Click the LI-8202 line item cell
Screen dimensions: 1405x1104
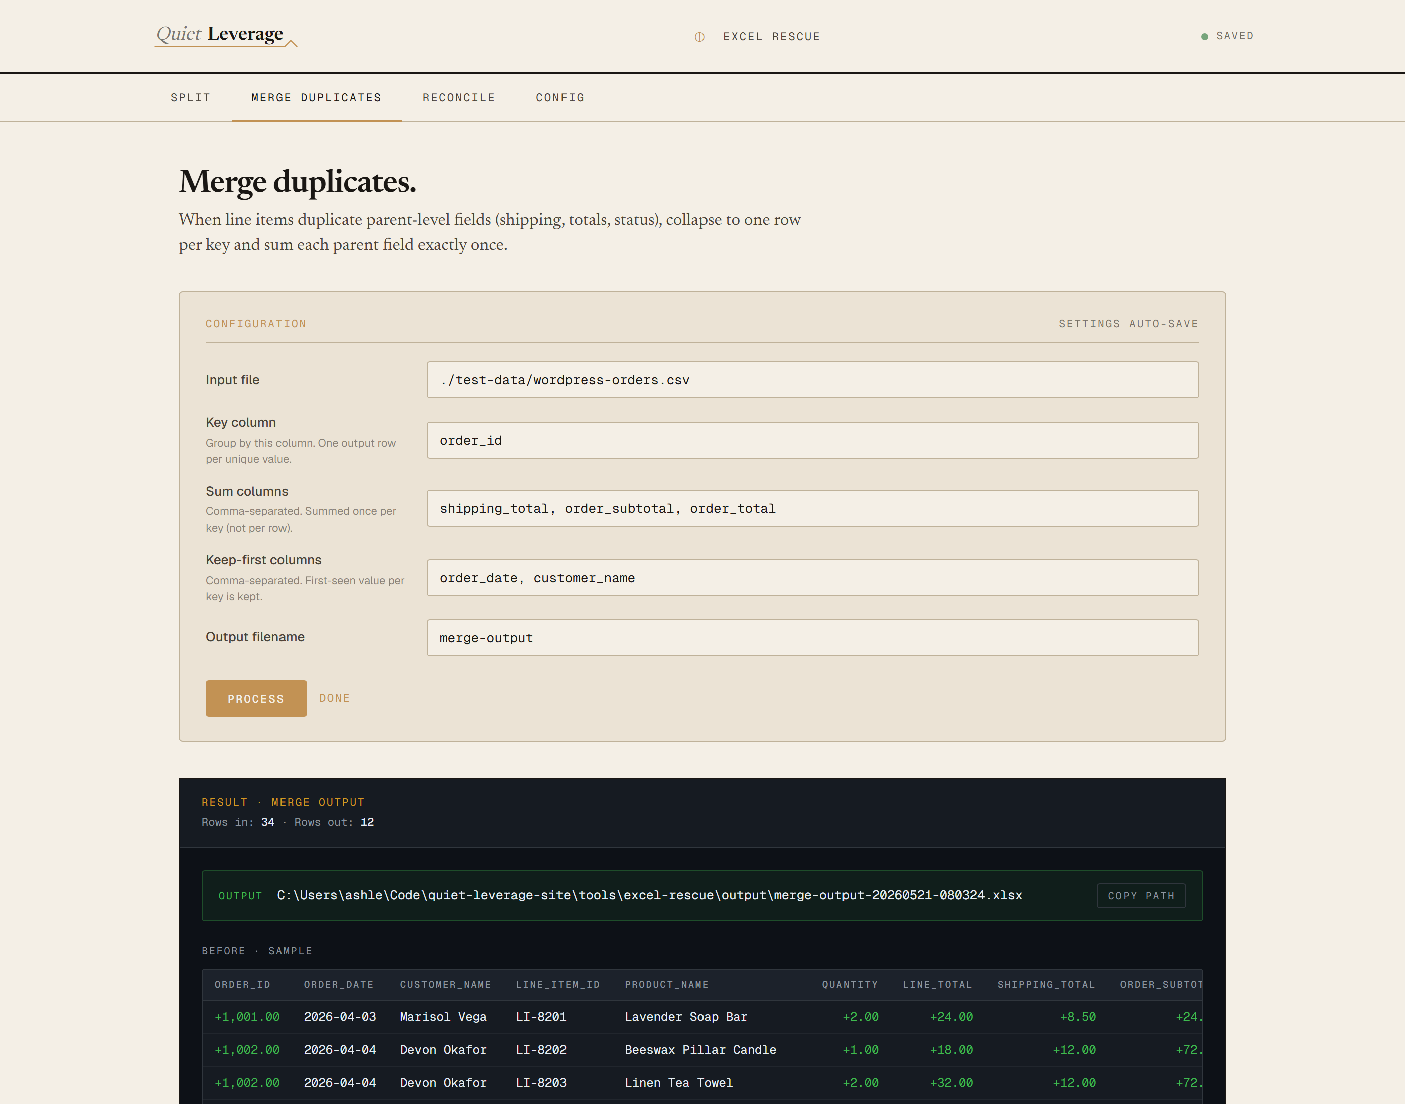[x=541, y=1050]
